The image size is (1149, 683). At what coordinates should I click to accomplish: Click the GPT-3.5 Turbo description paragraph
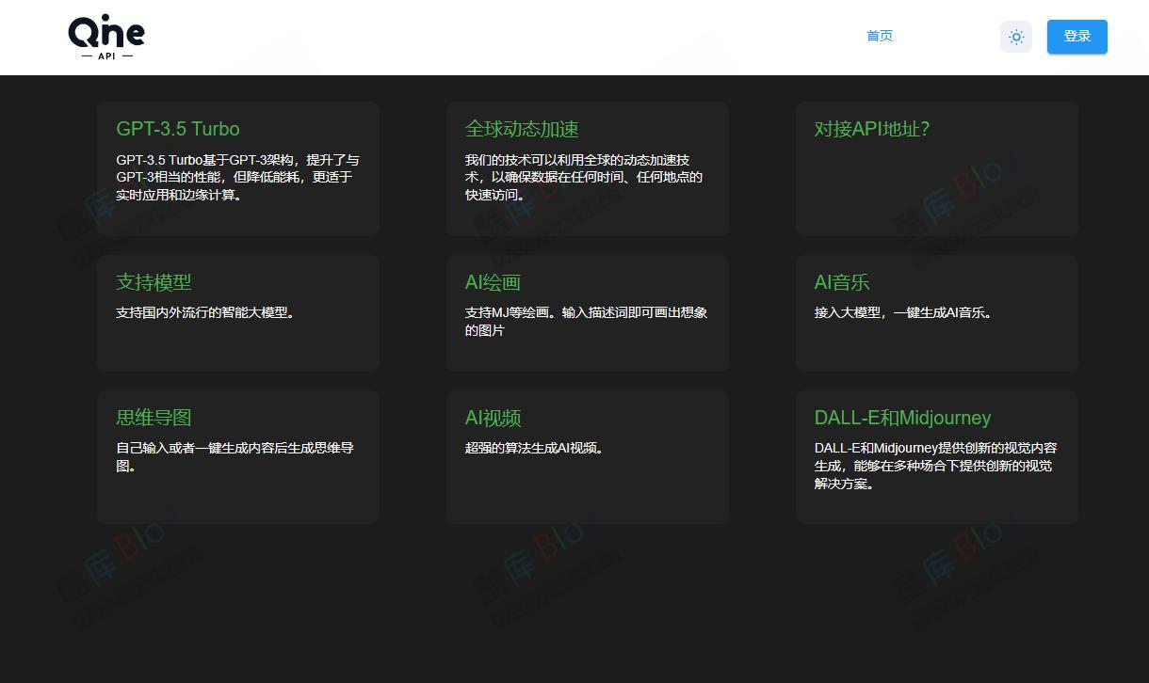[x=237, y=178]
